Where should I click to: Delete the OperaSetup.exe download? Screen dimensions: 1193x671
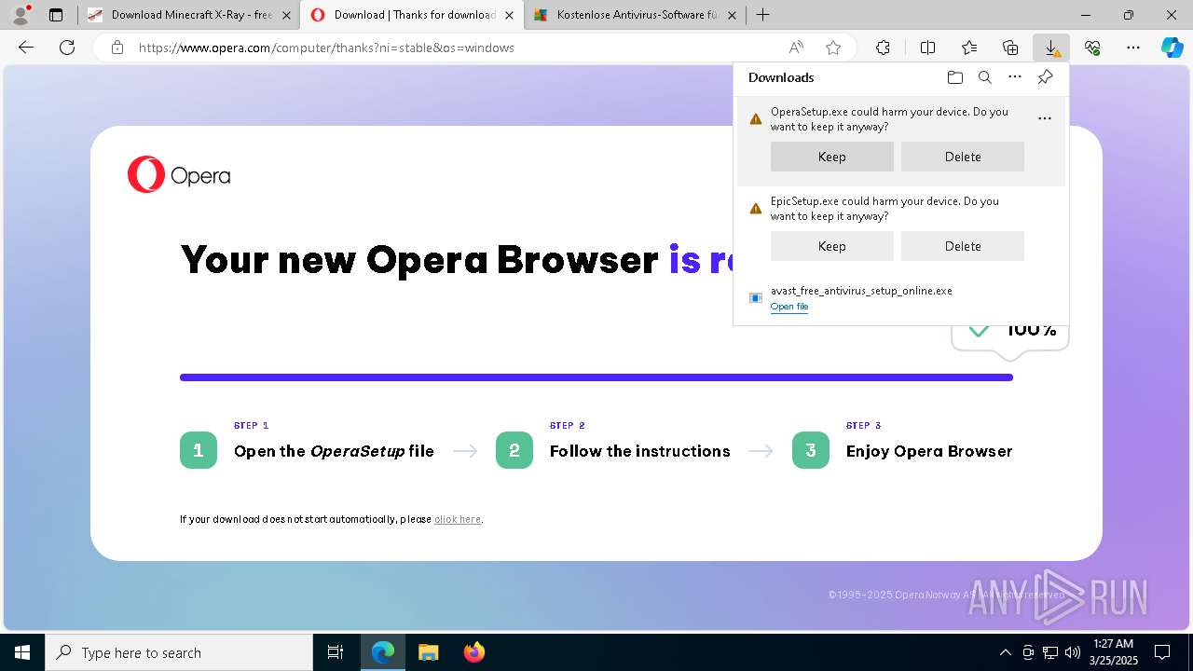[x=963, y=157]
